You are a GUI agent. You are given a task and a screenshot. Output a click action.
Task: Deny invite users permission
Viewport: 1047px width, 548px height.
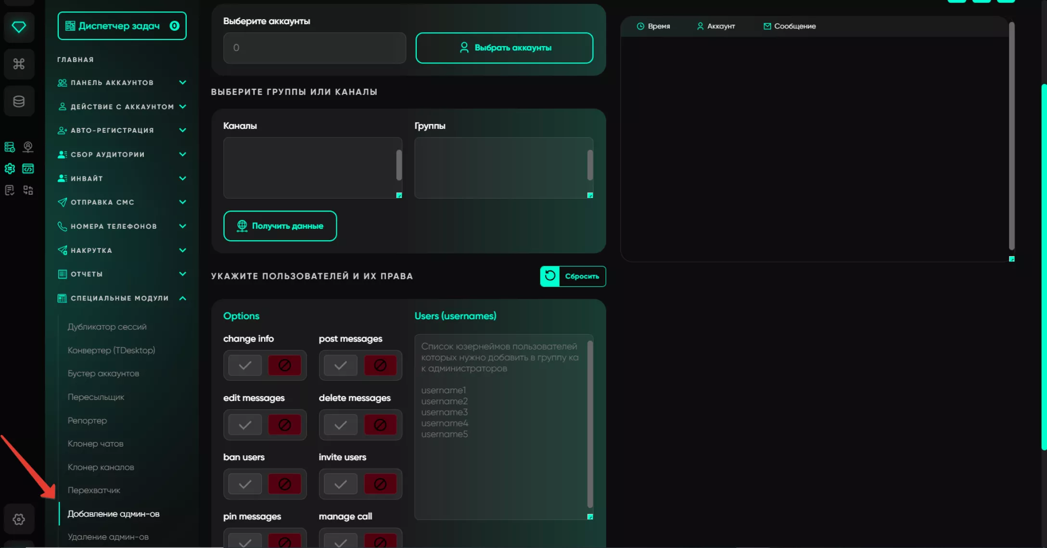[x=380, y=484]
